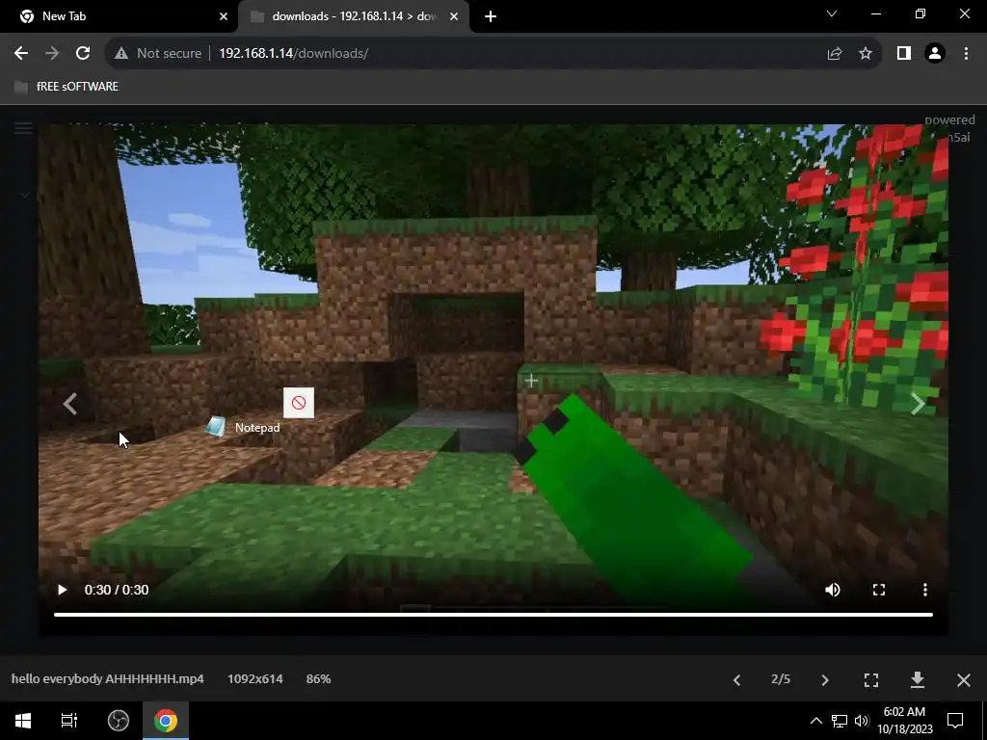Open fREE sOFTWARE bookmarks folder
987x740 pixels.
coord(67,87)
